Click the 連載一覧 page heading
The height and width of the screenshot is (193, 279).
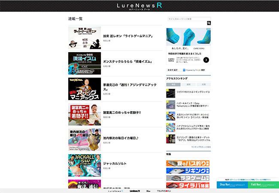(x=75, y=19)
